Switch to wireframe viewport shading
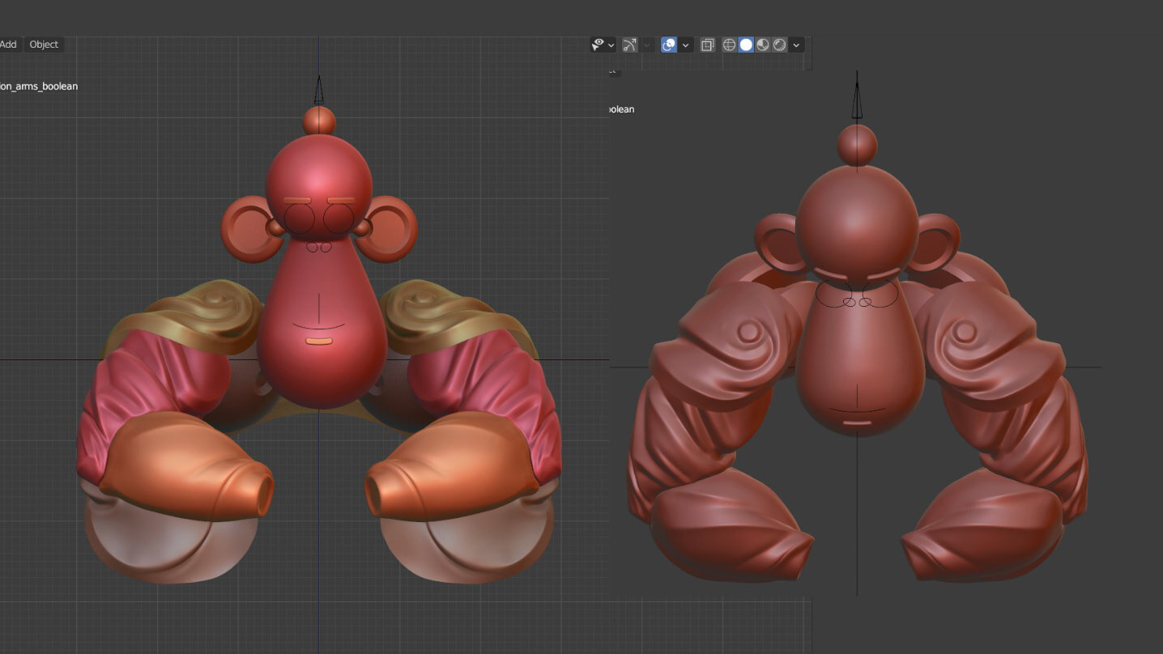This screenshot has width=1163, height=654. coord(729,45)
